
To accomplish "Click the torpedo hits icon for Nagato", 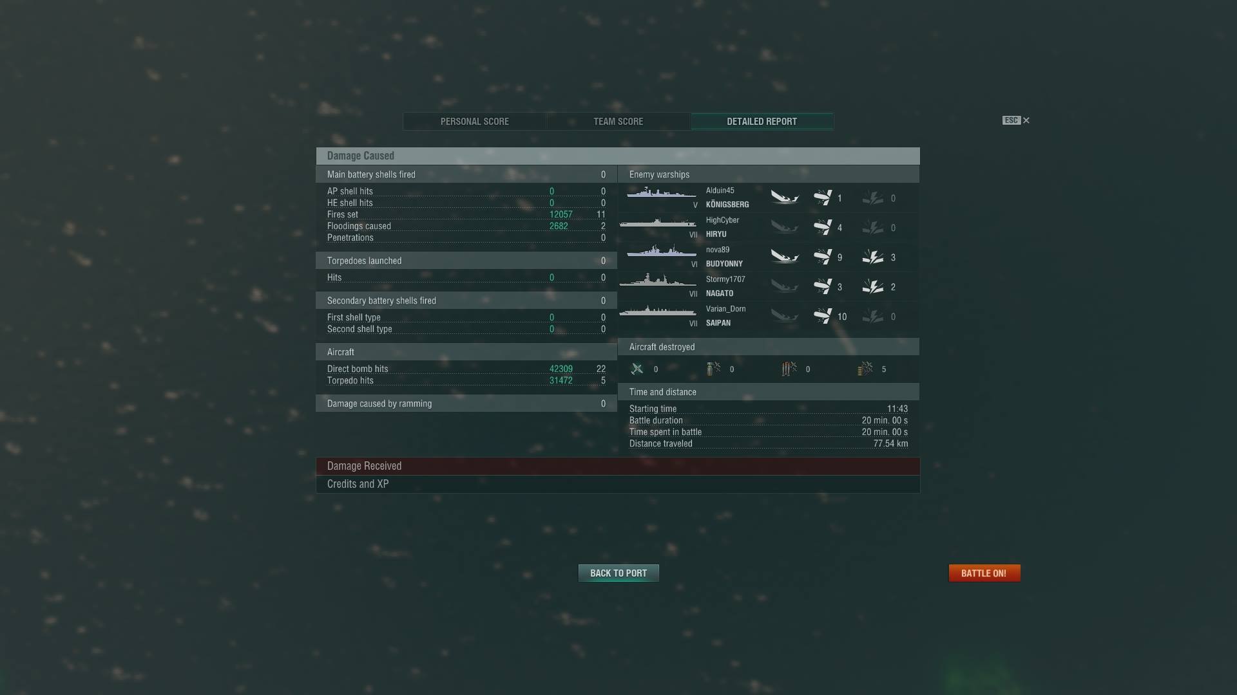I will 873,287.
